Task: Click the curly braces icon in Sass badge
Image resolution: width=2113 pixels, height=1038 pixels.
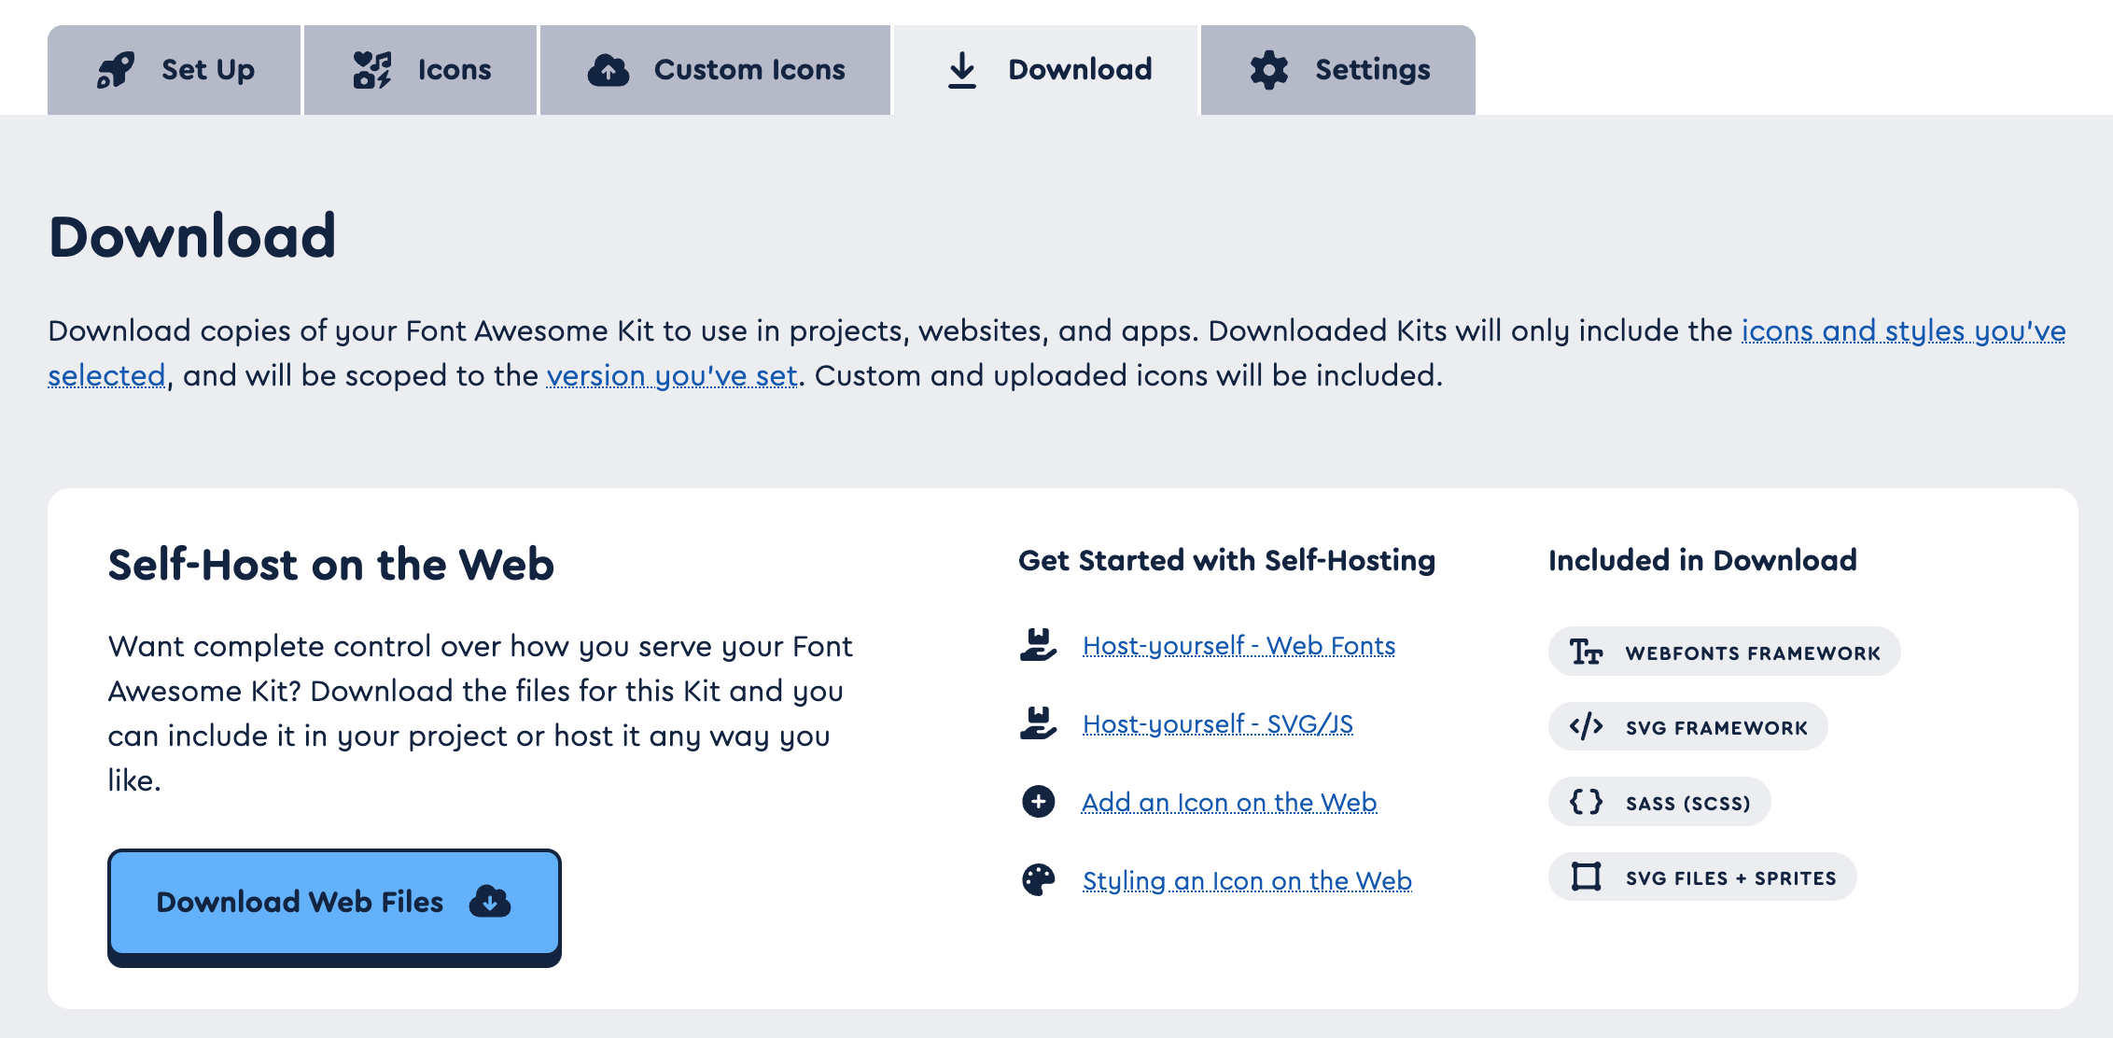Action: [x=1586, y=802]
